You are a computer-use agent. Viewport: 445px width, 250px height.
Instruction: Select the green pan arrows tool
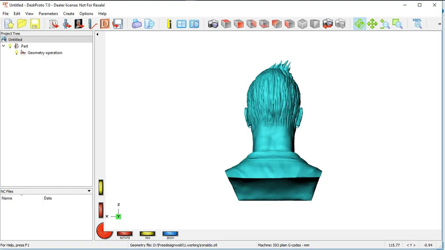point(372,24)
